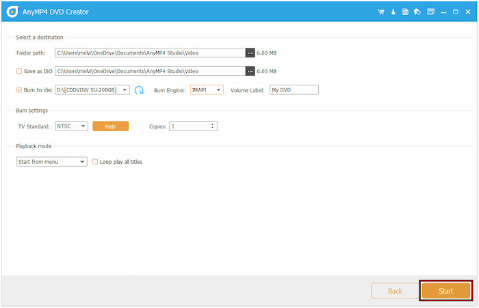Click the AnyMP4 DVD Creator logo
Image resolution: width=479 pixels, height=308 pixels.
11,12
